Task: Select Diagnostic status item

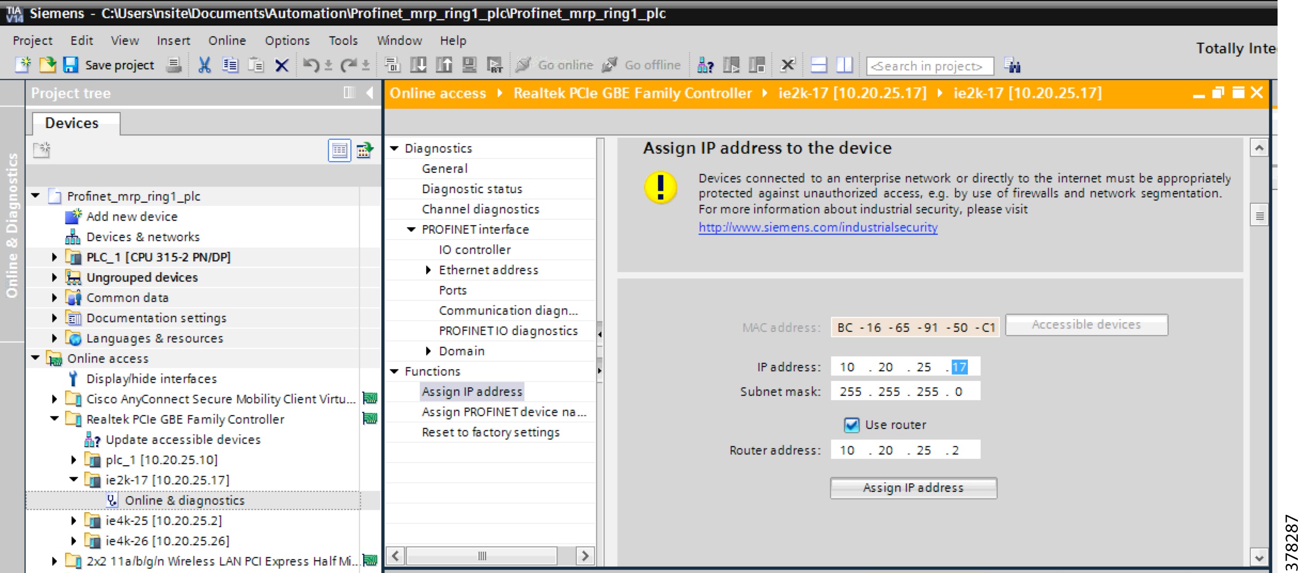Action: (x=472, y=189)
